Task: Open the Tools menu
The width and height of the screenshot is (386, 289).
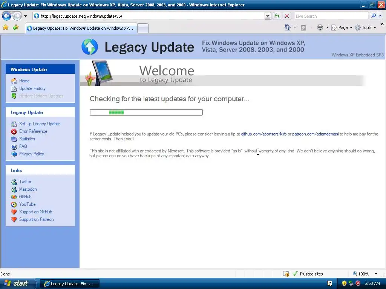Action: pos(365,27)
